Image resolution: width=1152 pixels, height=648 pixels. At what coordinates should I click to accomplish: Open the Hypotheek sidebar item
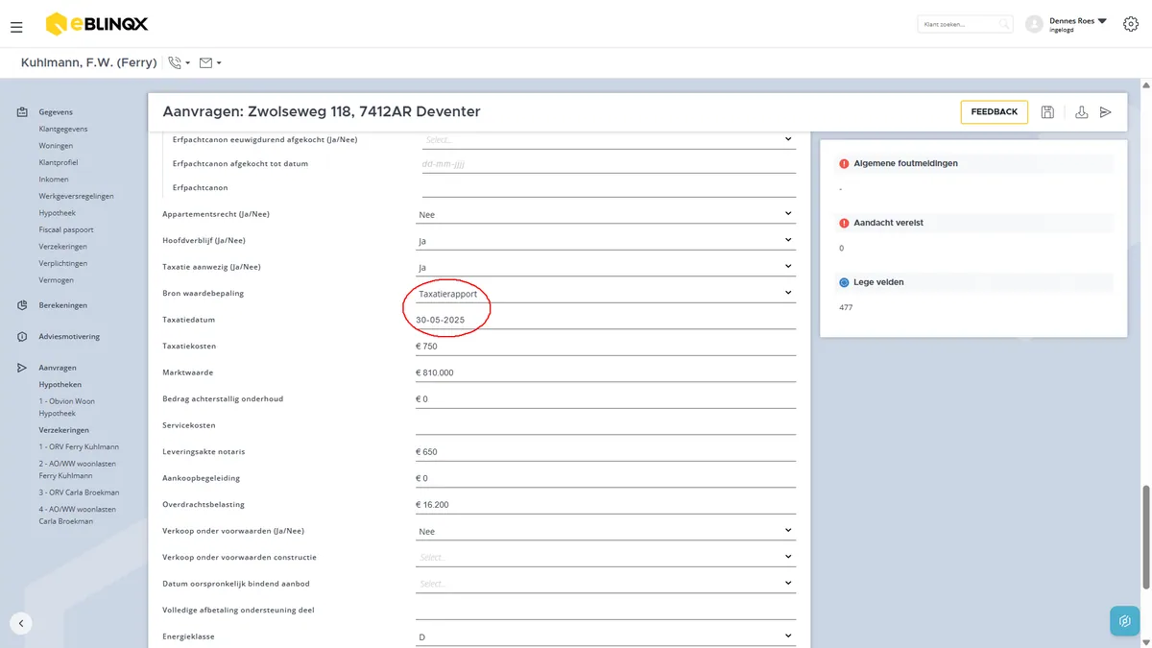tap(58, 213)
